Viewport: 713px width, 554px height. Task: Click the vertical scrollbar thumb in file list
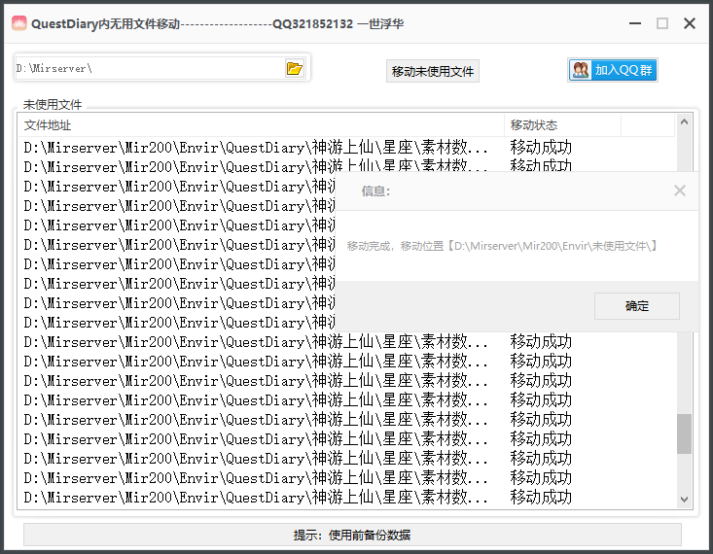pos(684,433)
